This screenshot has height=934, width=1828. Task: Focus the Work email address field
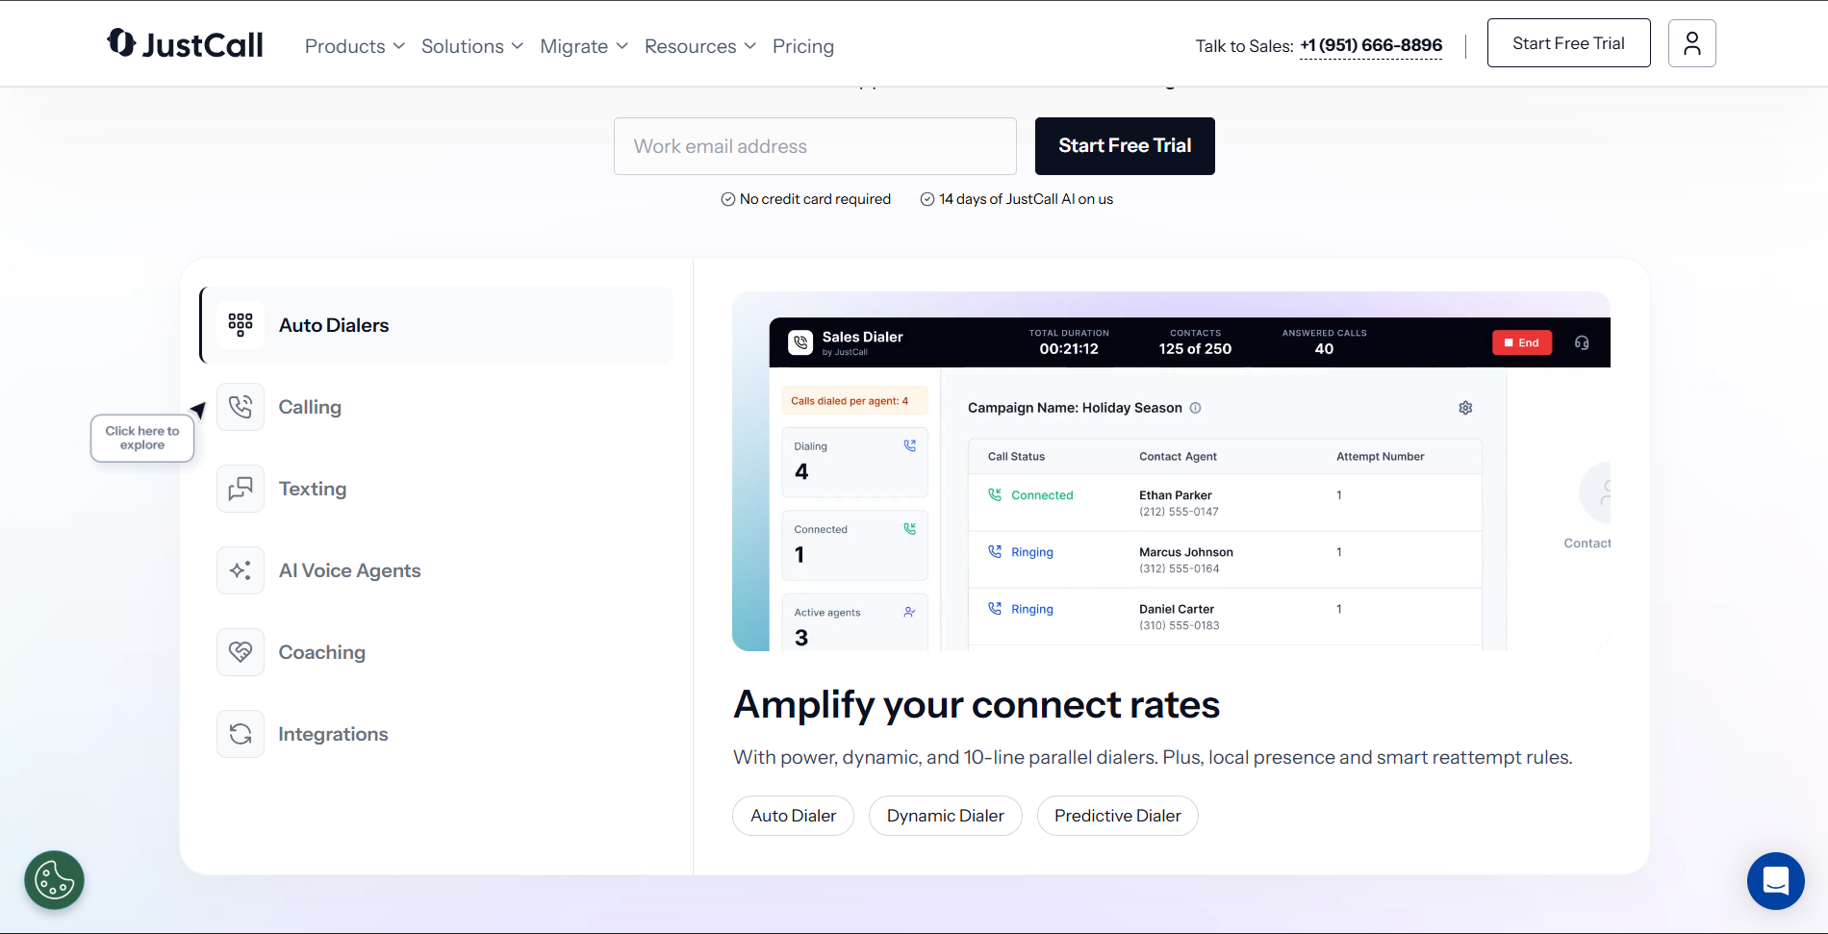click(815, 146)
